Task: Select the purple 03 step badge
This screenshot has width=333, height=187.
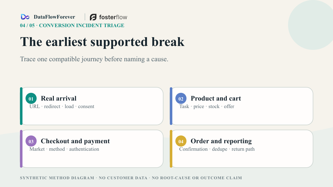Action: tap(31, 141)
